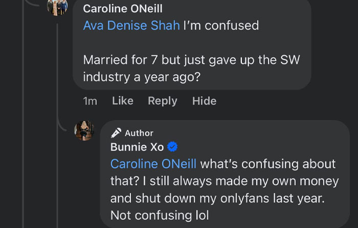
Task: Click the "I still always made my own money" line
Action: point(245,181)
